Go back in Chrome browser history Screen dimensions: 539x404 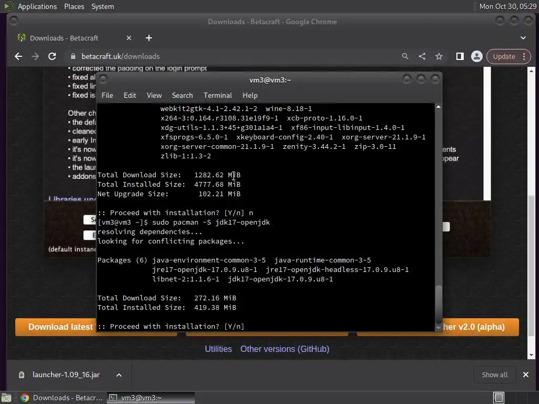click(x=18, y=56)
